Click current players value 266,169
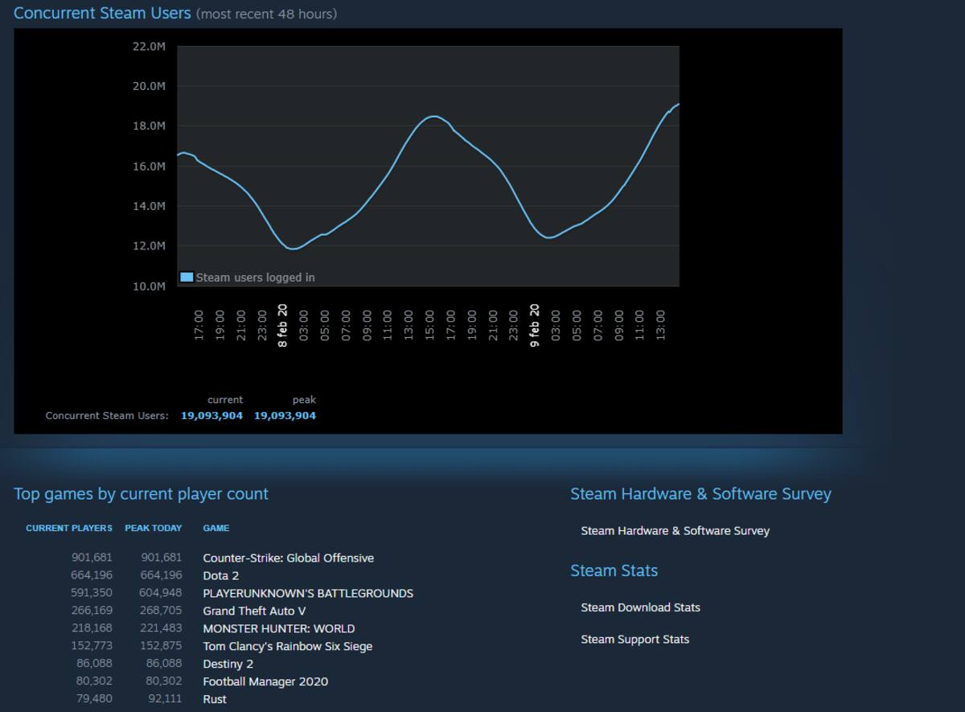965x712 pixels. pos(92,611)
